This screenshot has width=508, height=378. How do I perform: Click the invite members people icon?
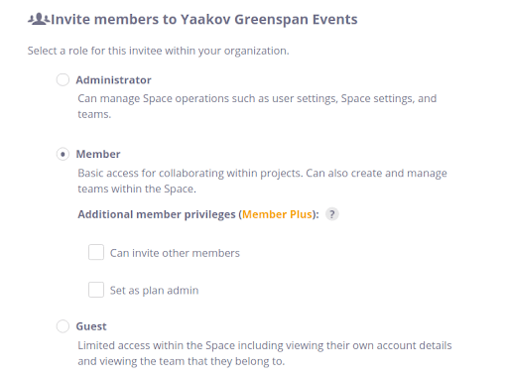[39, 19]
